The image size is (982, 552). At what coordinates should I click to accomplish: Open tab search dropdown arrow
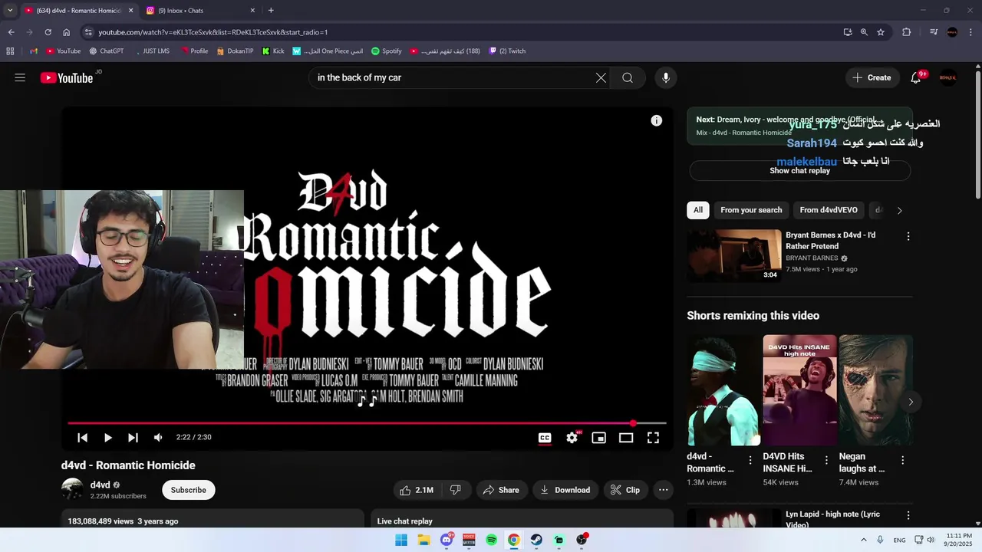tap(10, 11)
